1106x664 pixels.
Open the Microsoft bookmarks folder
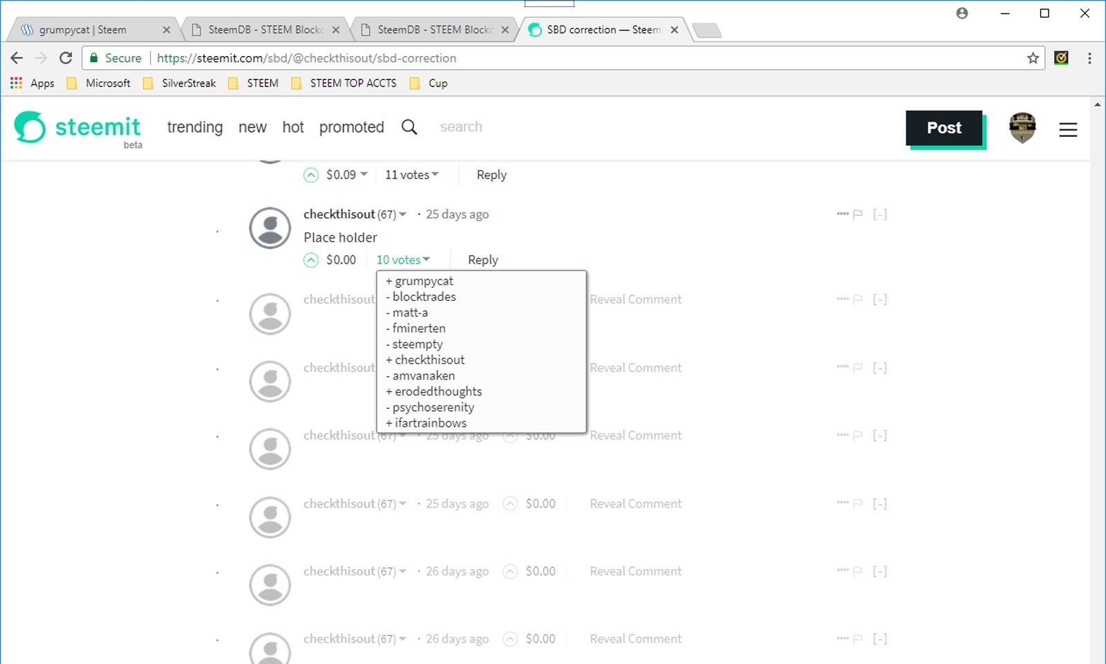point(99,83)
